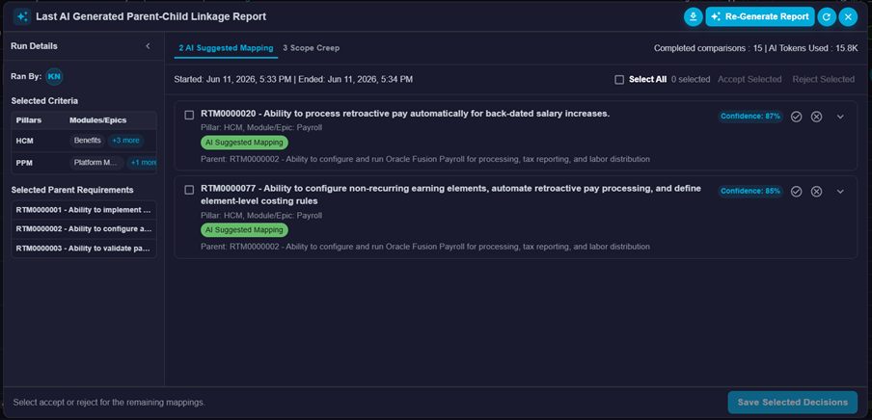Click Re-Generate Report button

click(760, 16)
